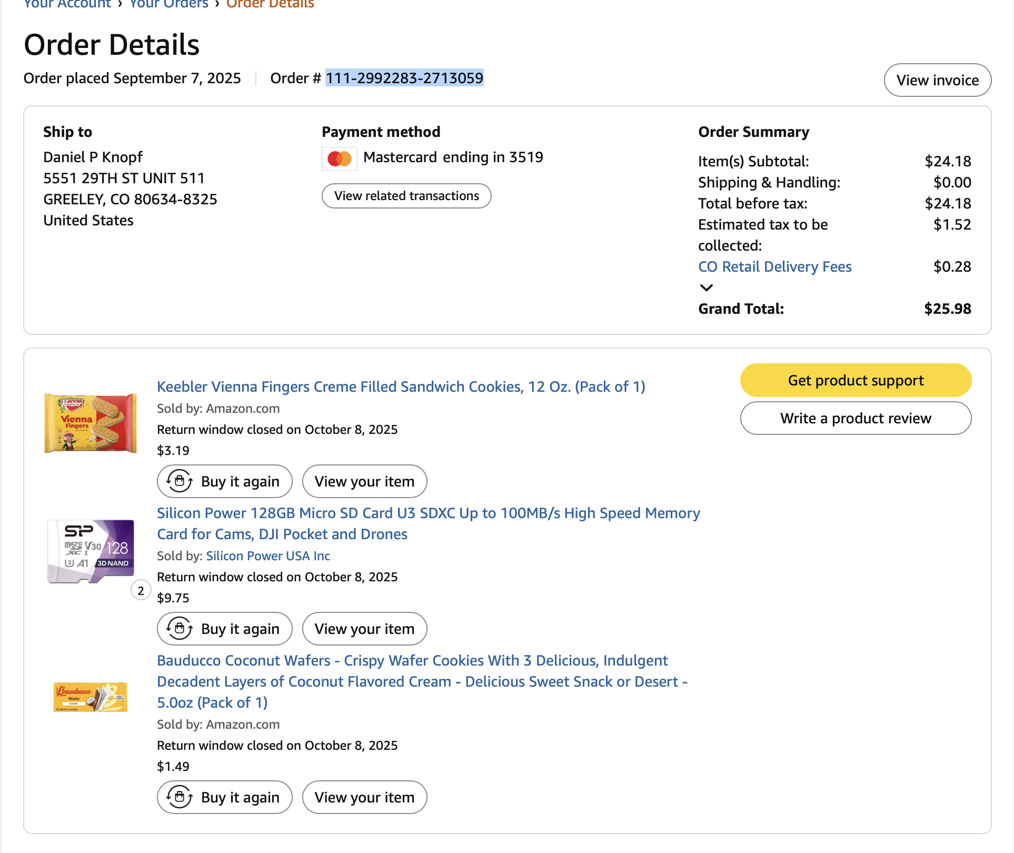Click the Bauducco Wafers buy-again cart icon
1014x853 pixels.
(x=180, y=797)
